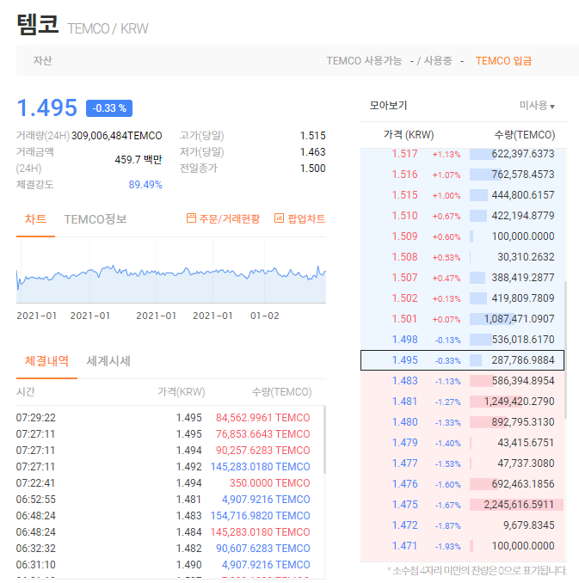This screenshot has width=579, height=583.
Task: Click the 저가(당일) value 1.463
Action: point(312,152)
